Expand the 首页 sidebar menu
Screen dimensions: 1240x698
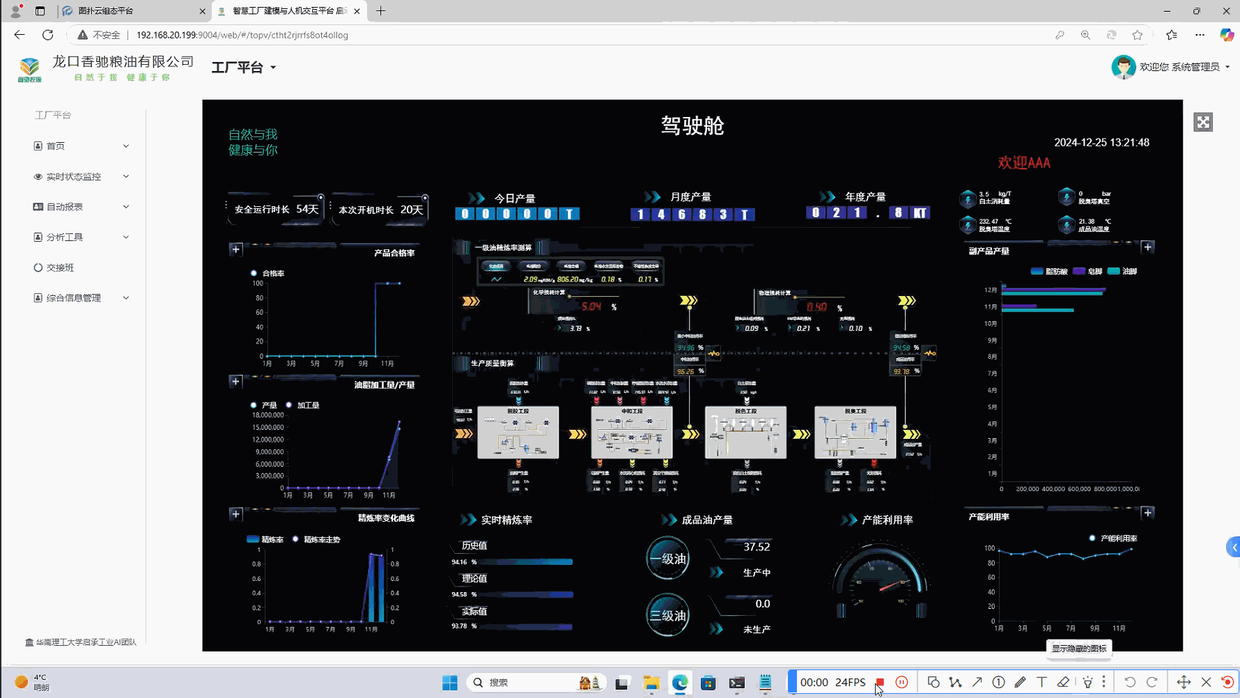(x=81, y=146)
